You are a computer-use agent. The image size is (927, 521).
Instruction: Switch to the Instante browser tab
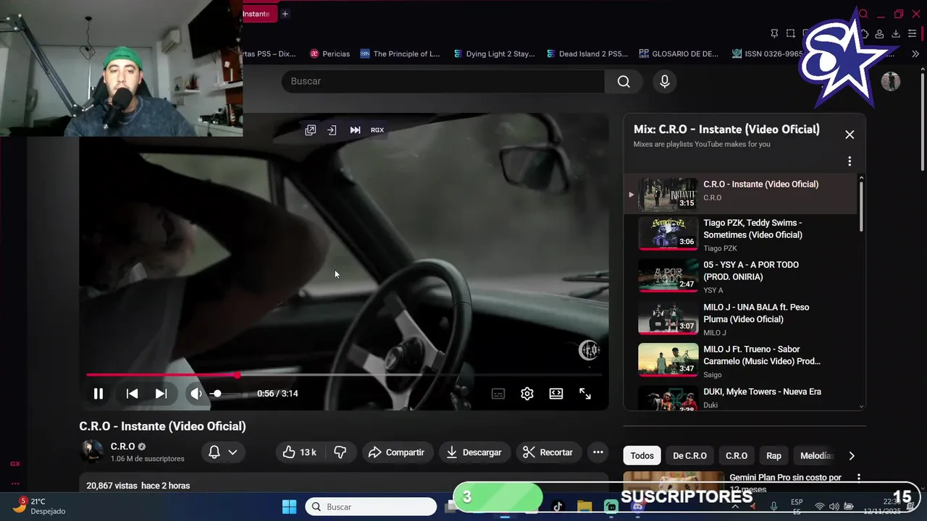click(x=259, y=14)
